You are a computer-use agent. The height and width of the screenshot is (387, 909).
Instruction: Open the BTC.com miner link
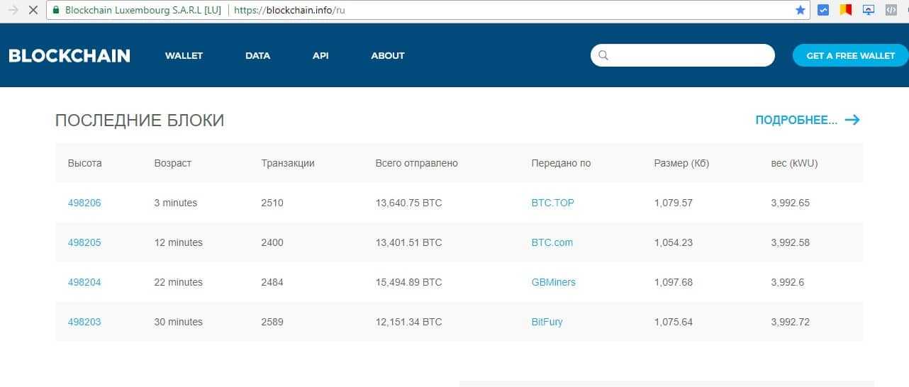pyautogui.click(x=552, y=242)
